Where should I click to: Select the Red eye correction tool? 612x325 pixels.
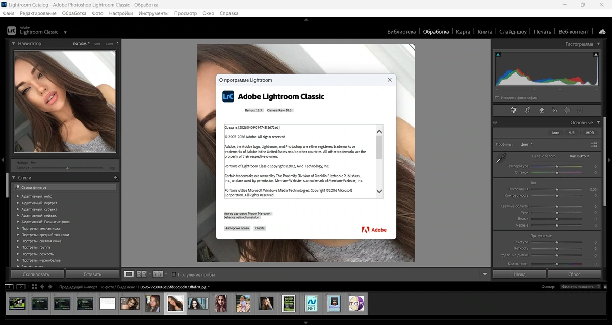[x=554, y=110]
